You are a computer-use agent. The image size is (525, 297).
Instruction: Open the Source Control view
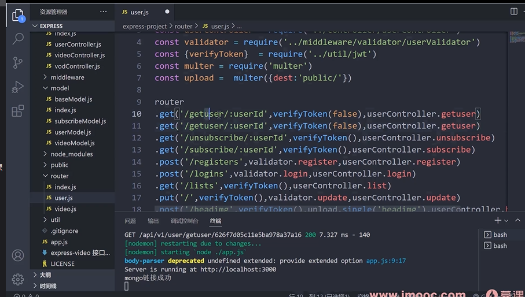[18, 62]
